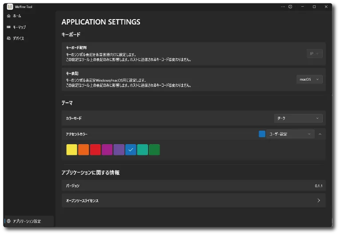Click the three-dots more options icon
The image size is (340, 235).
(282, 7)
